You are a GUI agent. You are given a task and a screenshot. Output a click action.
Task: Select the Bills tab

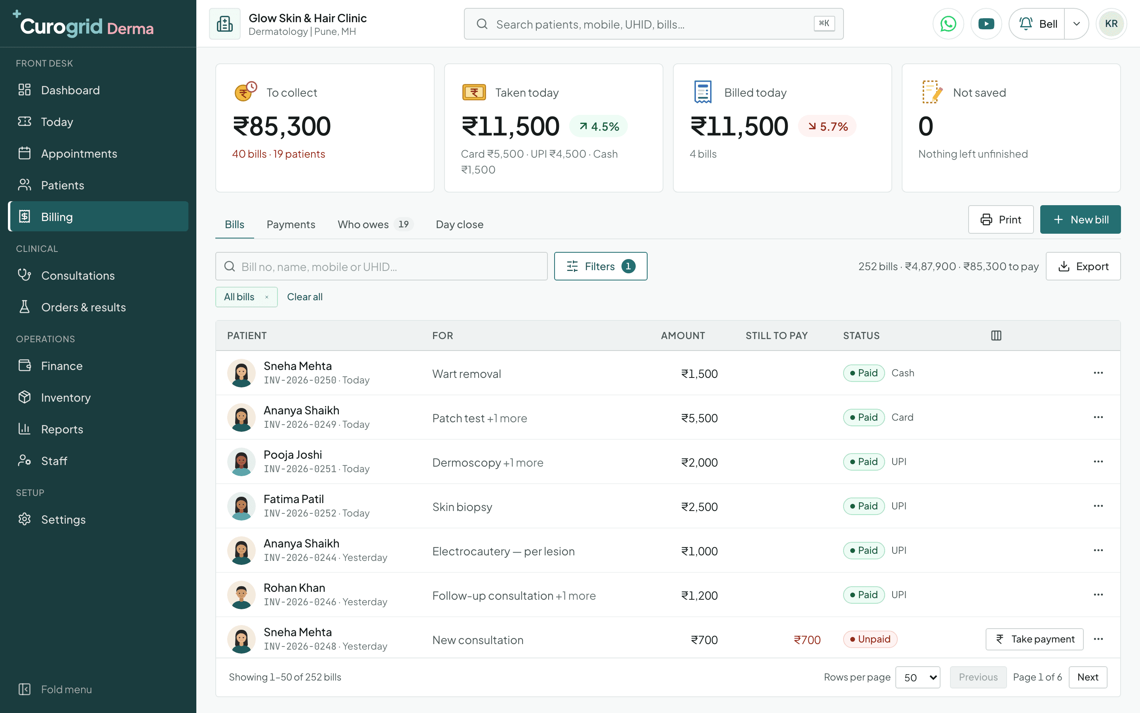coord(235,225)
